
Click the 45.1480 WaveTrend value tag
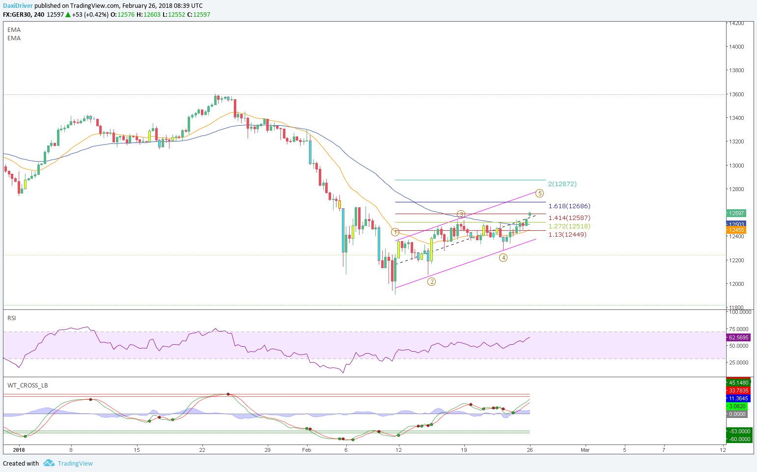pyautogui.click(x=738, y=383)
